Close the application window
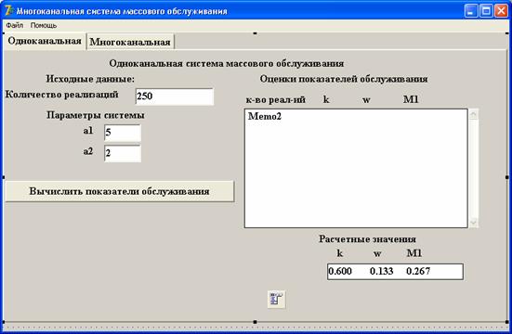Screen dimensions: 512x334 tap(501, 11)
